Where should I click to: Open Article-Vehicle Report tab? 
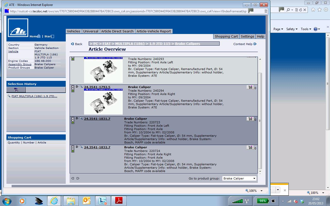point(154,31)
